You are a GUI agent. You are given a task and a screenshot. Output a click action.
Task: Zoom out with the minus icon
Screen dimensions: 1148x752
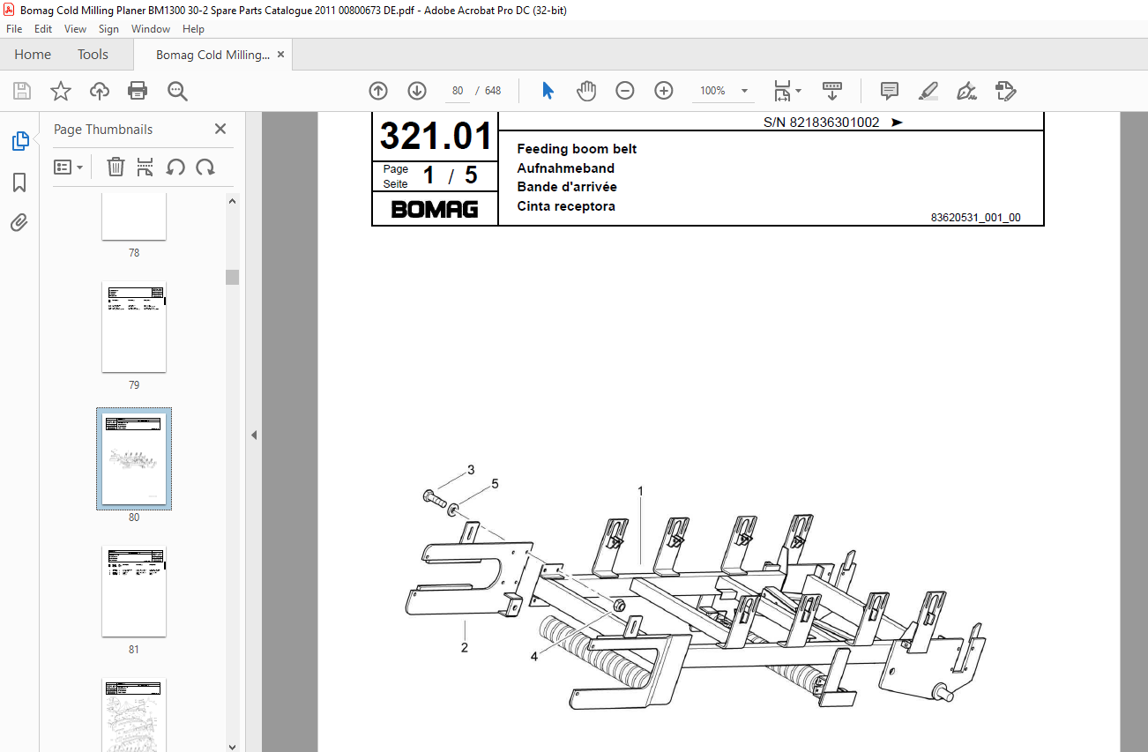(625, 91)
